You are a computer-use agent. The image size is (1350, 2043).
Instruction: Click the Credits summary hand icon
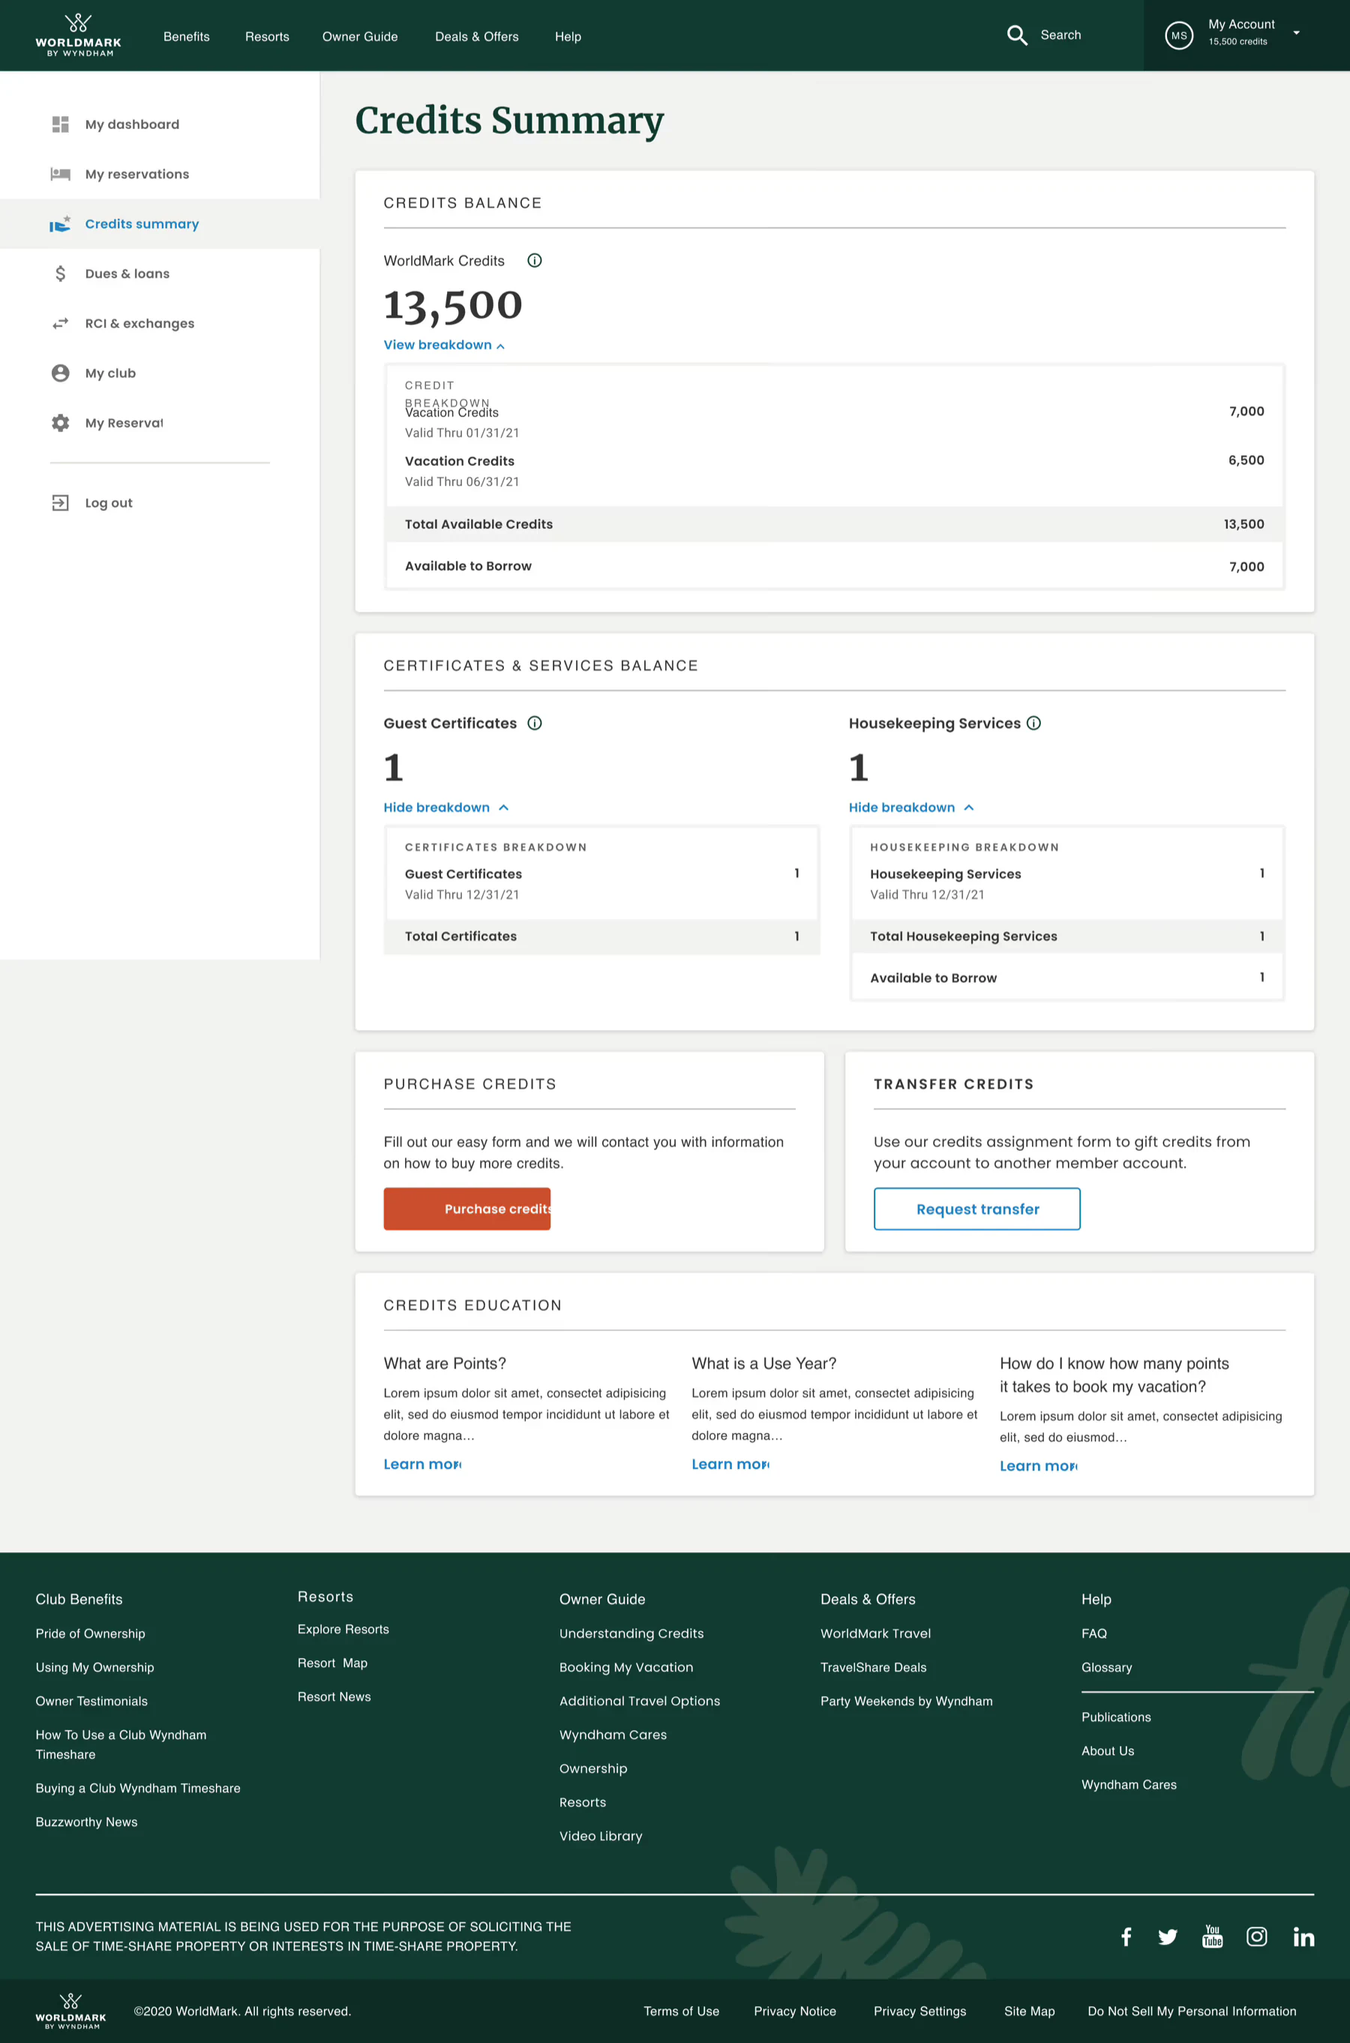(60, 224)
